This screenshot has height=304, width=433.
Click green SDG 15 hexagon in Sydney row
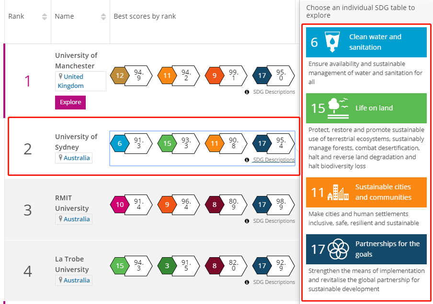[x=167, y=143]
